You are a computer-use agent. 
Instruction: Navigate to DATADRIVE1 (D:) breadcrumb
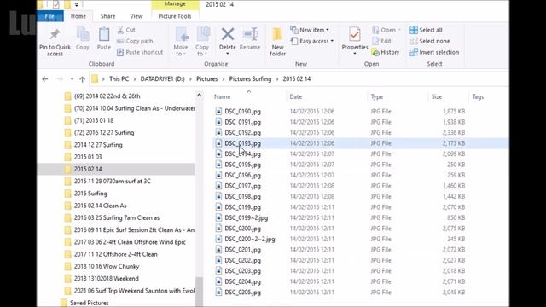point(162,79)
